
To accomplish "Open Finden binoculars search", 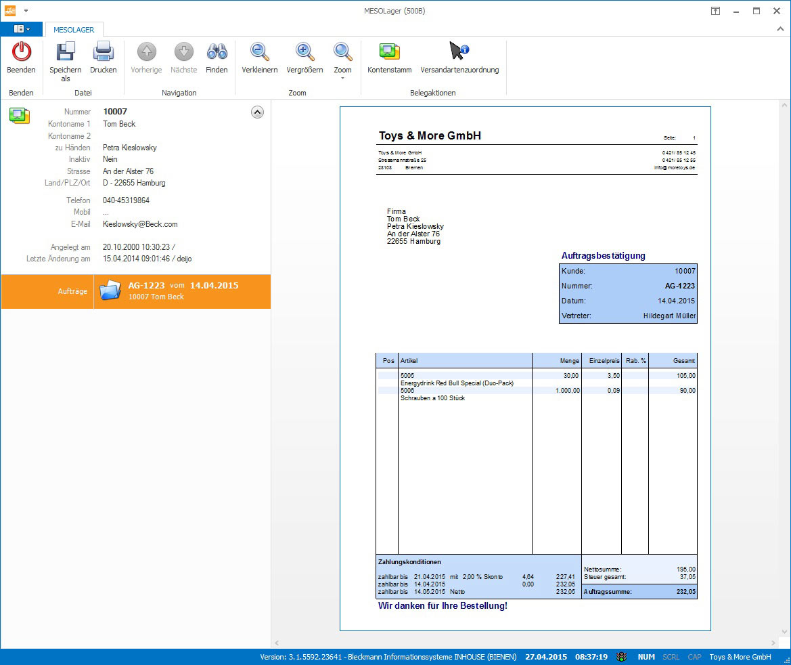I will (217, 51).
